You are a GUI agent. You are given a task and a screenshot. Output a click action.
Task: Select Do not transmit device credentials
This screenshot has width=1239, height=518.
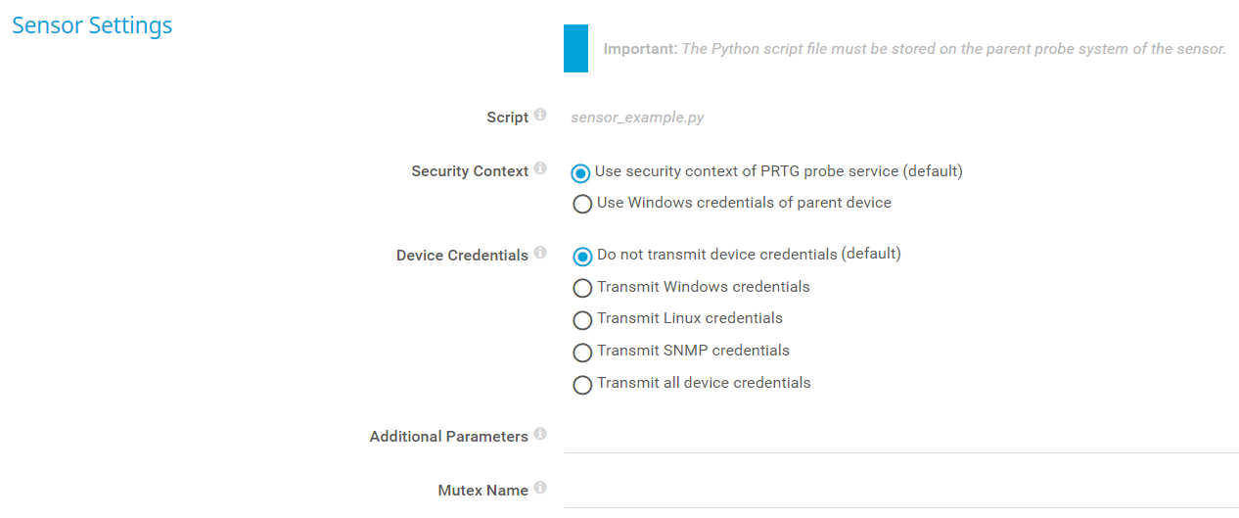(x=582, y=256)
